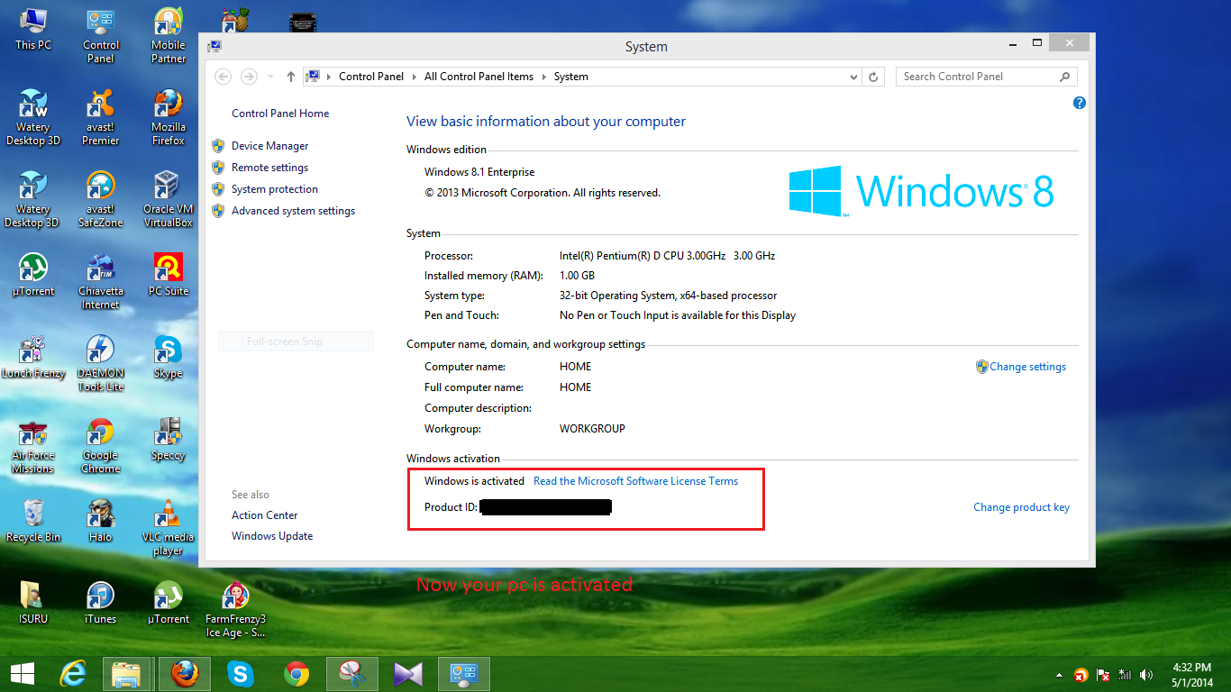Click the System window title-bar icon

pyautogui.click(x=214, y=46)
